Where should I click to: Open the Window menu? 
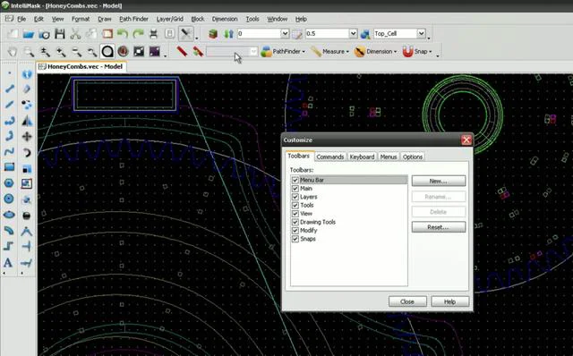[277, 19]
